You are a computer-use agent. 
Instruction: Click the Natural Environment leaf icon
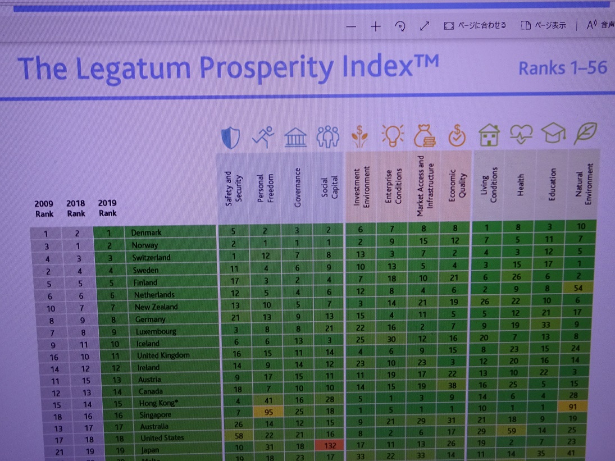point(586,133)
